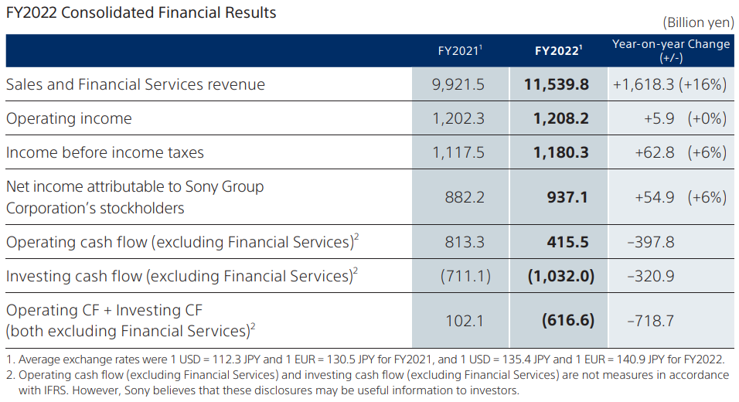Click the 415.5 operating cash flow value
The width and height of the screenshot is (739, 402).
(567, 242)
